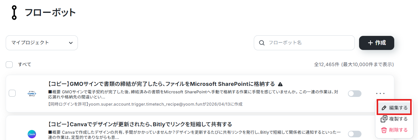
Task: Choose 削除する in the popup menu
Action: pos(394,130)
